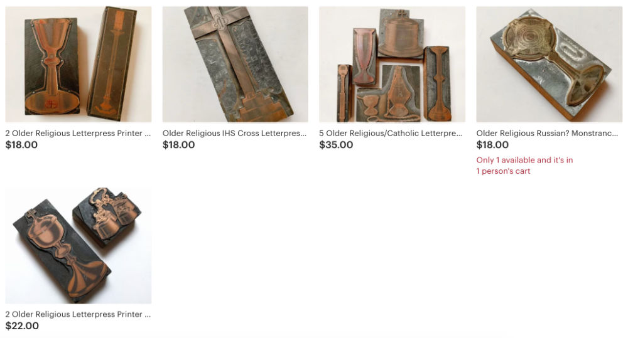Open the 'Older Religious IHS Cross Letterpress' title
Viewport: 628px width, 338px height.
[234, 133]
